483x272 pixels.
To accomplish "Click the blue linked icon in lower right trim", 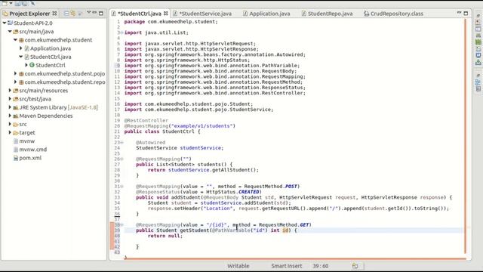I will [x=478, y=82].
